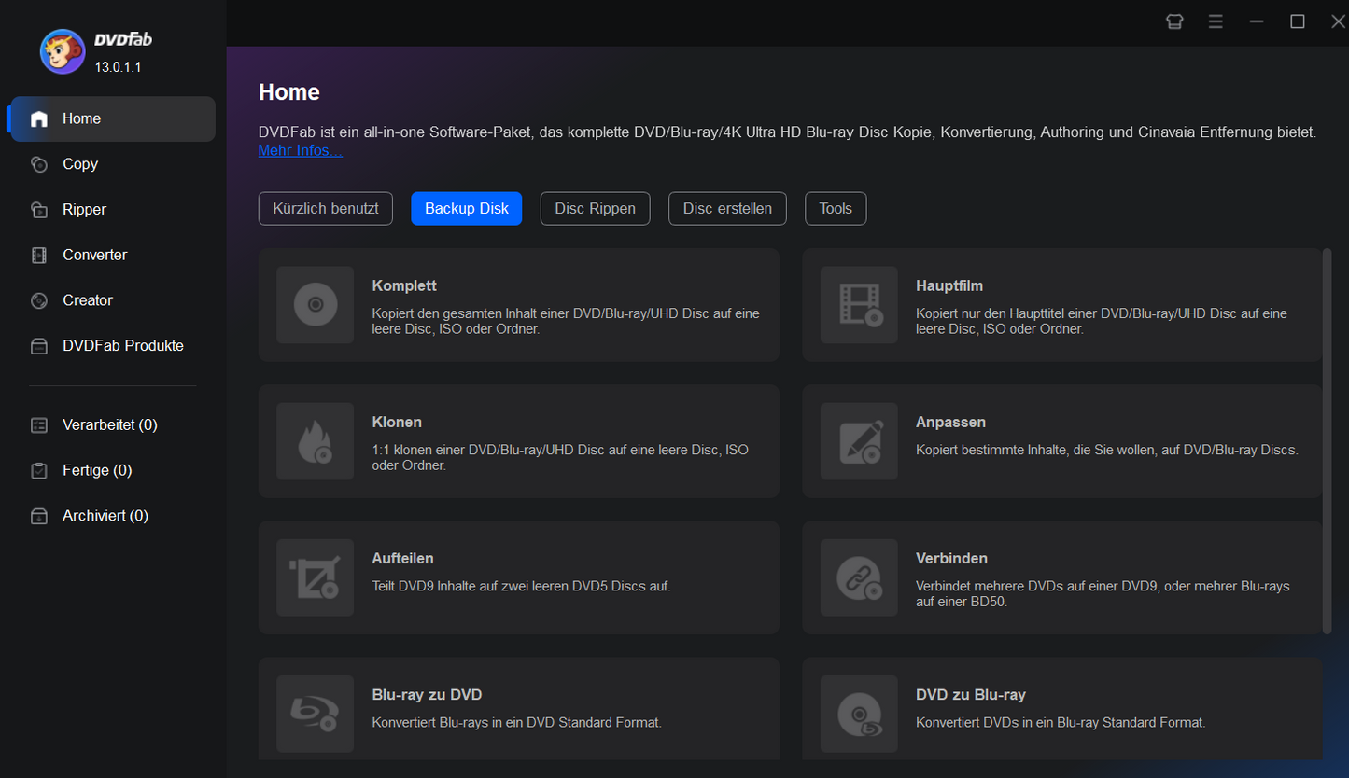Show the Verarbeitet (0) task list
The height and width of the screenshot is (778, 1349).
pyautogui.click(x=109, y=425)
